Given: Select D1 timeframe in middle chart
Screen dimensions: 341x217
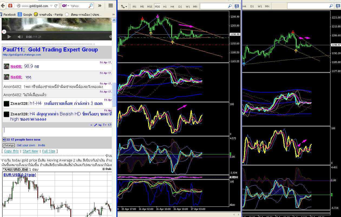Looking at the screenshot, I should pyautogui.click(x=180, y=6).
